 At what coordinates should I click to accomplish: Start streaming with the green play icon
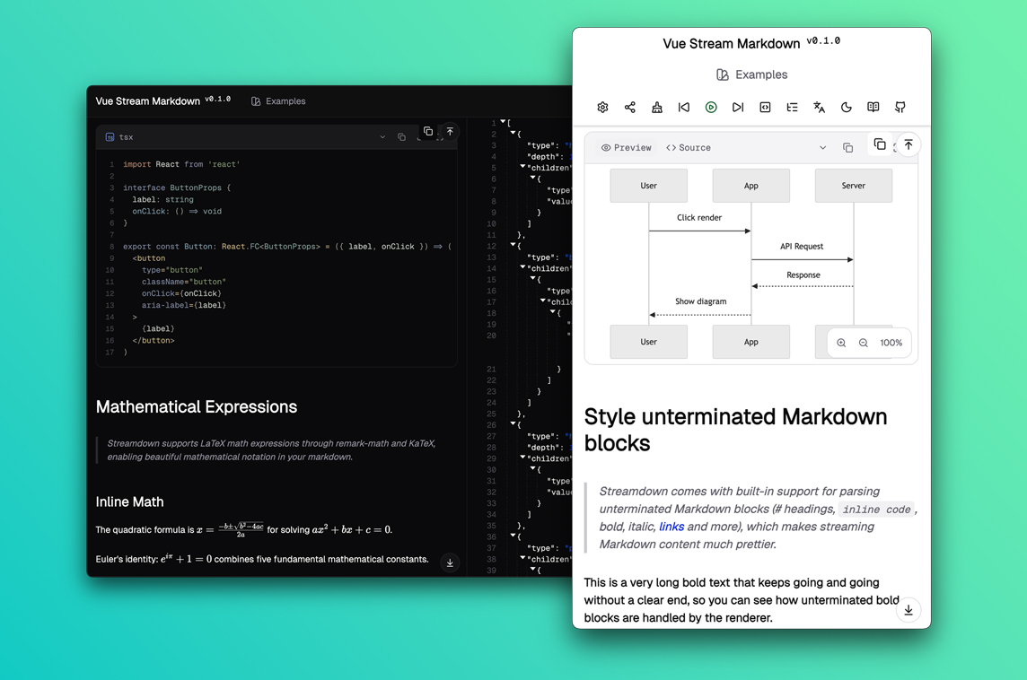pos(711,108)
